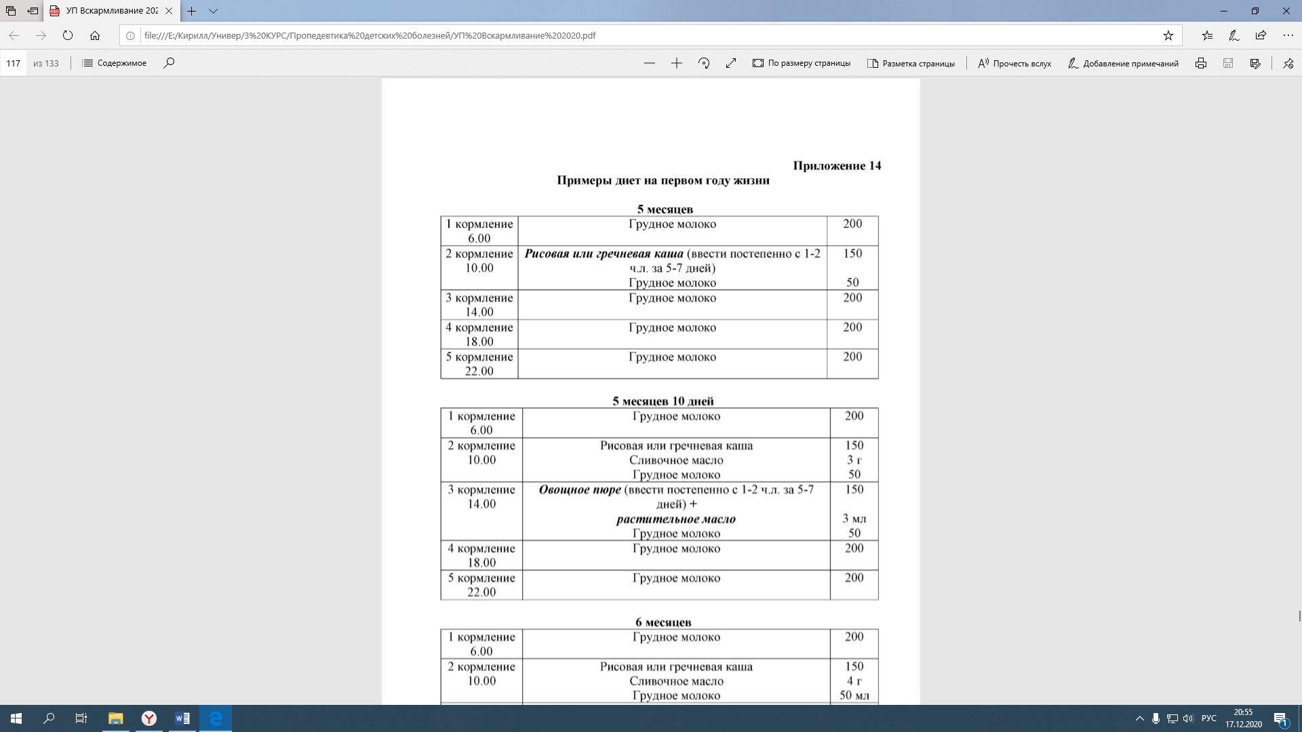Add this page to favorites star
This screenshot has width=1302, height=732.
coord(1168,35)
